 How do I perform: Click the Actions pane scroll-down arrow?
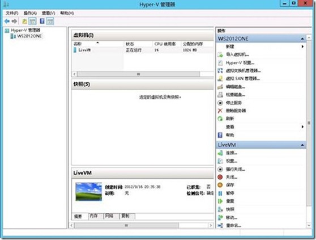pos(309,225)
